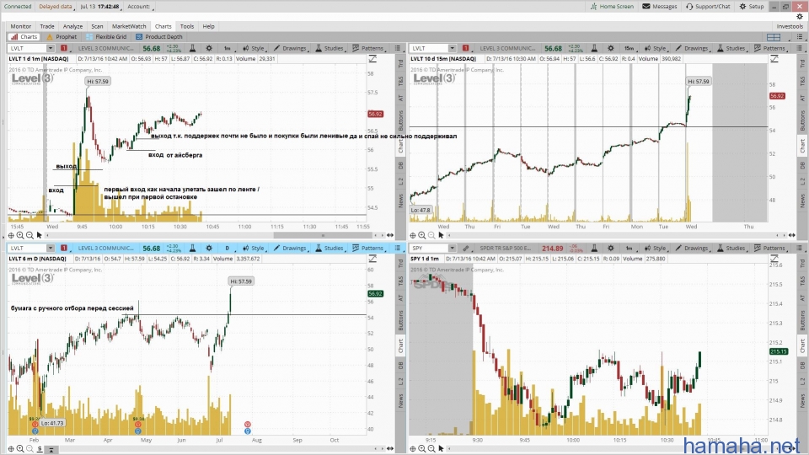This screenshot has height=455, width=809.
Task: Open the Help tab
Action: click(x=208, y=26)
